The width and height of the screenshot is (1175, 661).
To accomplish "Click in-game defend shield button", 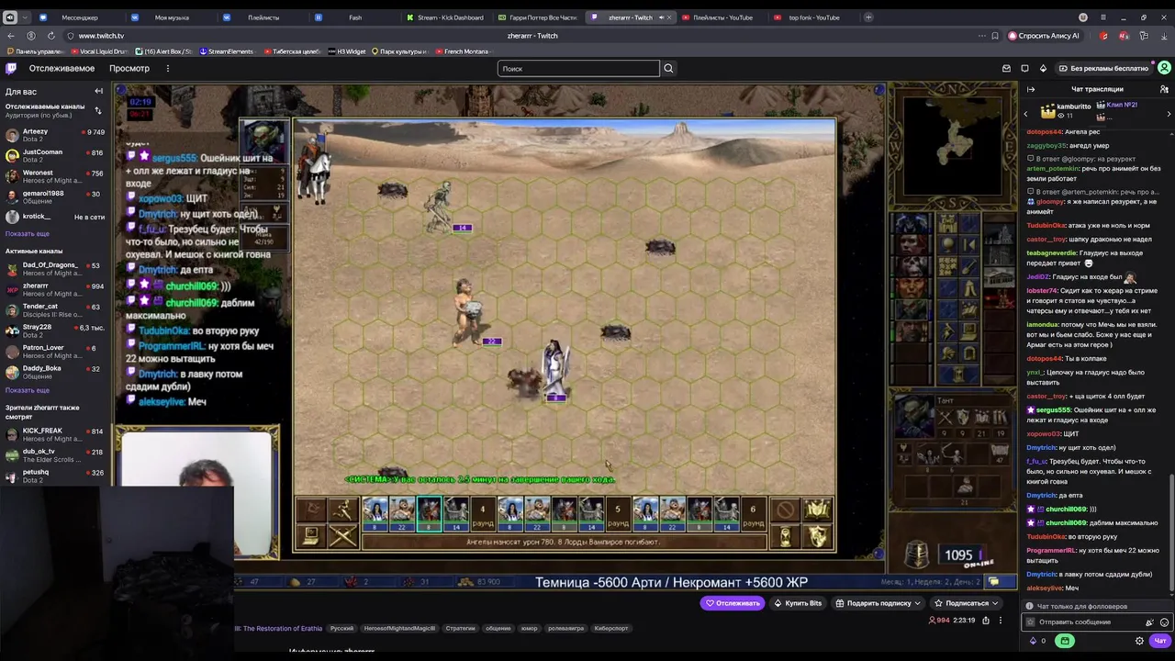I will (817, 536).
